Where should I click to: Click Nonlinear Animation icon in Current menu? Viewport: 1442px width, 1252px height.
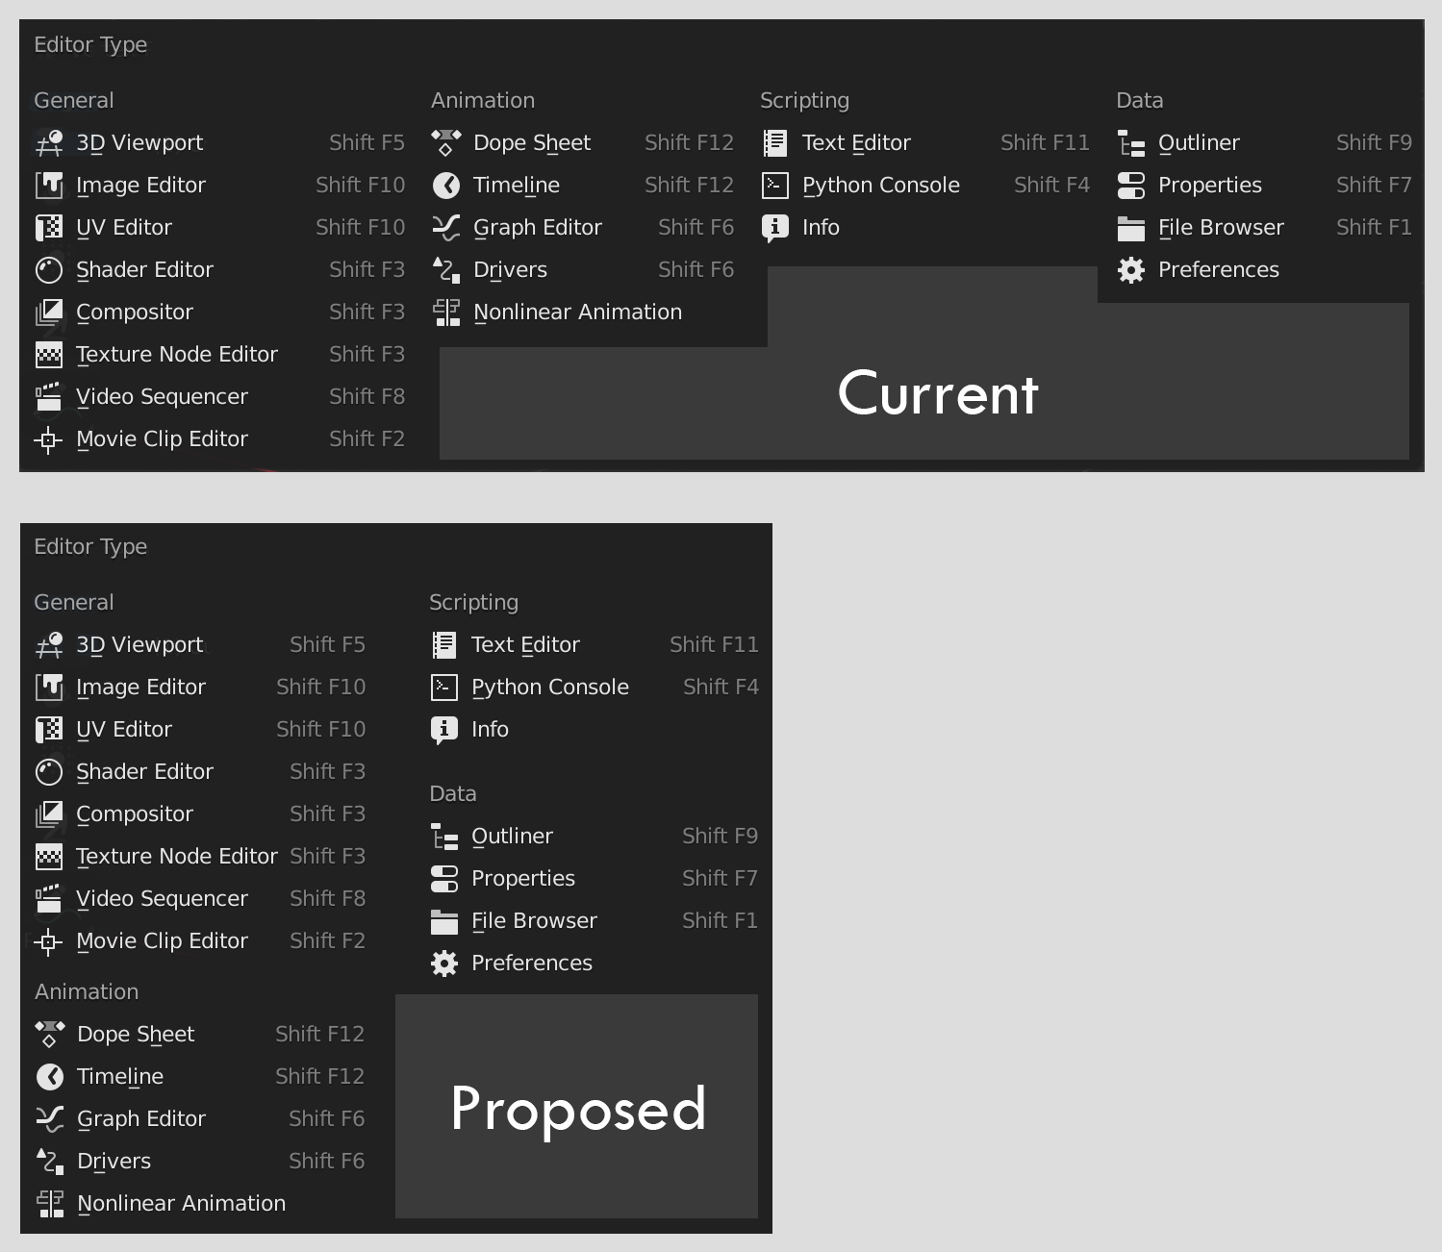[x=446, y=313]
